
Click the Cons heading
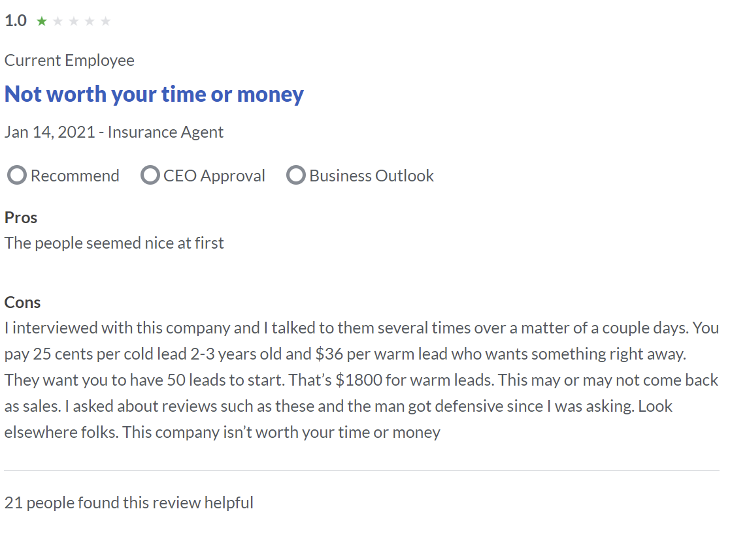click(22, 303)
